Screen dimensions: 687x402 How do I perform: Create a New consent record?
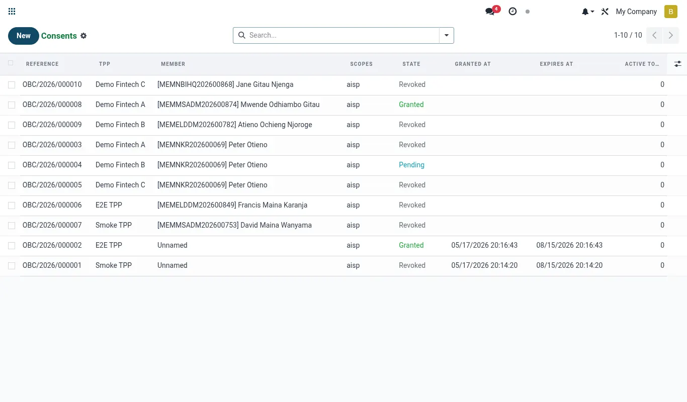[24, 36]
